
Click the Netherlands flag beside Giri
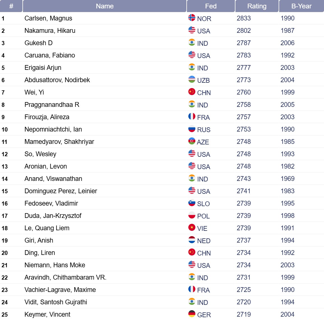(192, 240)
